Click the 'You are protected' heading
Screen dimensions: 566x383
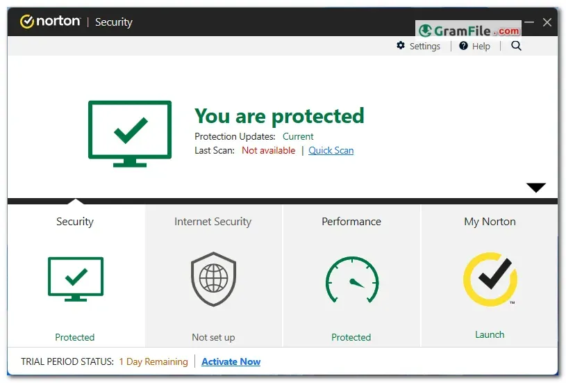pyautogui.click(x=279, y=116)
